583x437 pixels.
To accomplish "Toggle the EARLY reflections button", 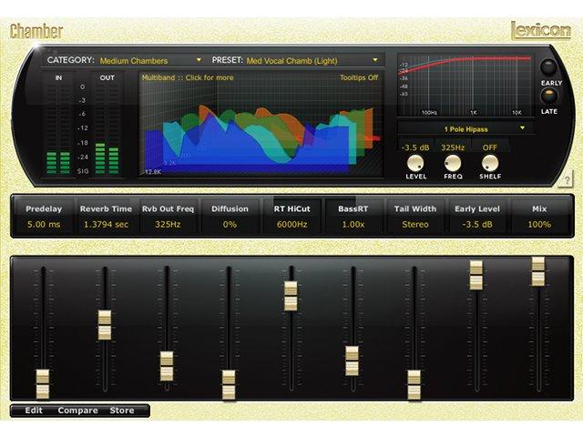I will click(x=550, y=68).
